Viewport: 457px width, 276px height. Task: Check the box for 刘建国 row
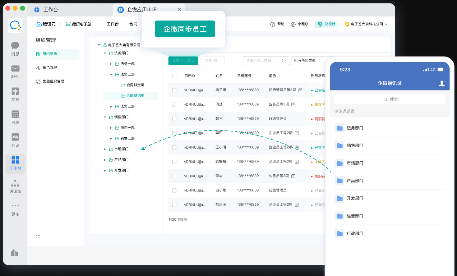[174, 205]
